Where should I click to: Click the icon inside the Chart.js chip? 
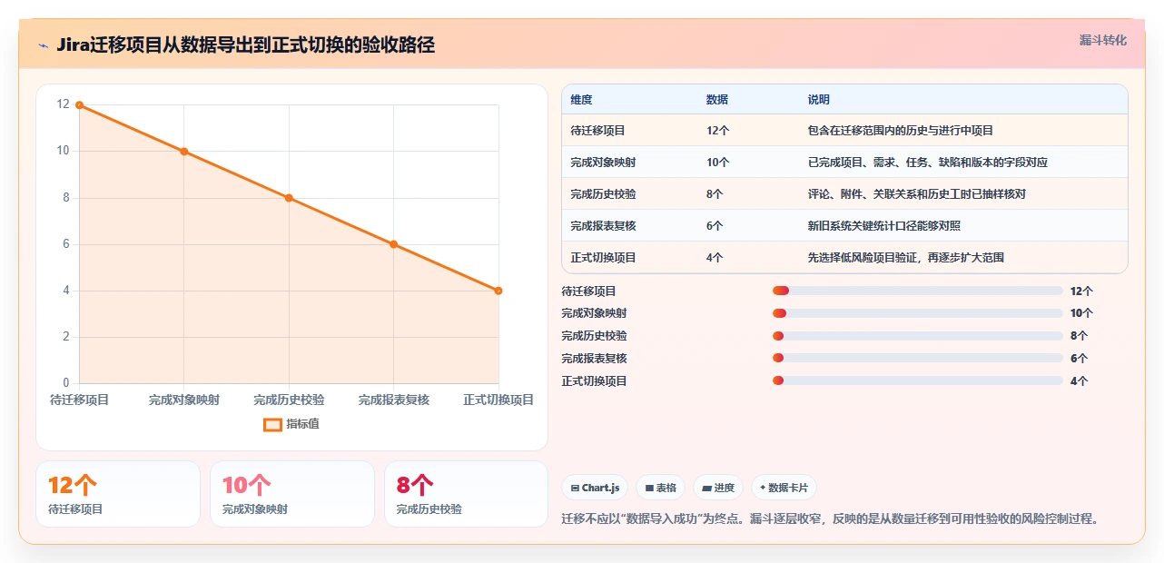[576, 489]
